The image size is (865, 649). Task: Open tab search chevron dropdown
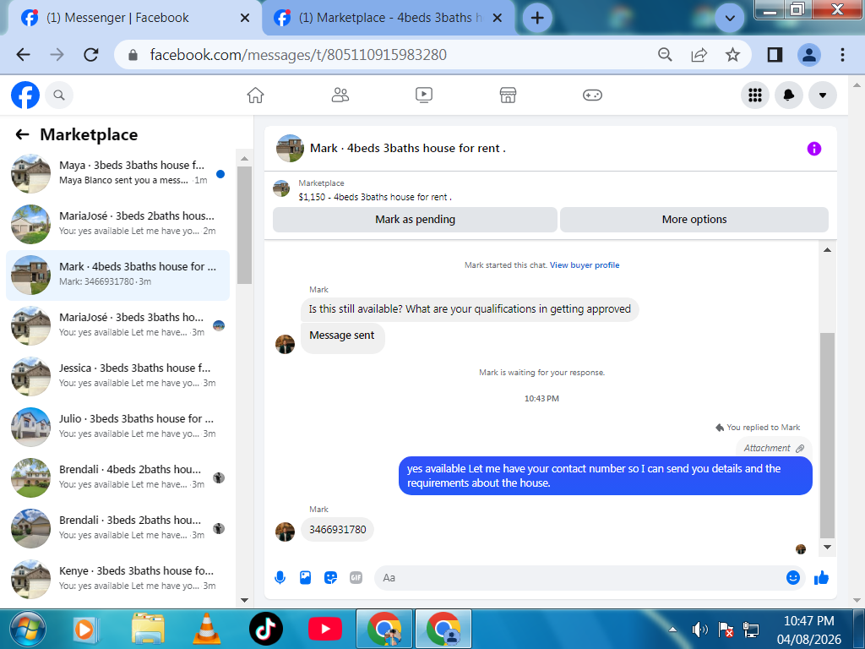coord(730,19)
